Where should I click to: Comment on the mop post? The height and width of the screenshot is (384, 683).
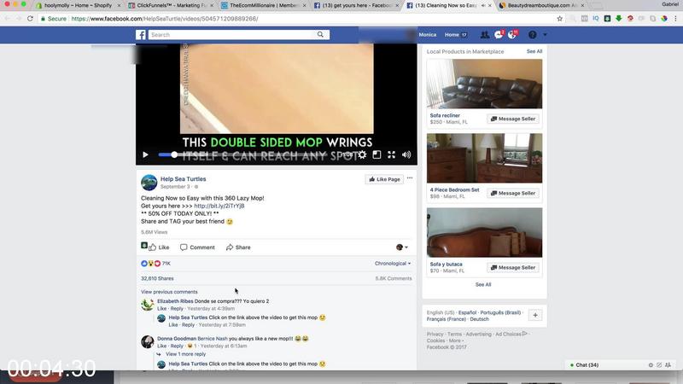coord(197,247)
